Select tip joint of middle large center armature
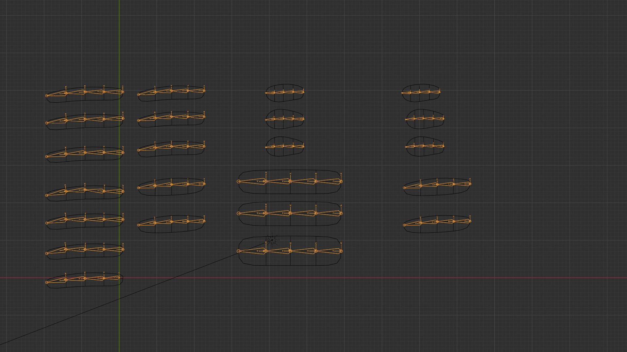 341,213
